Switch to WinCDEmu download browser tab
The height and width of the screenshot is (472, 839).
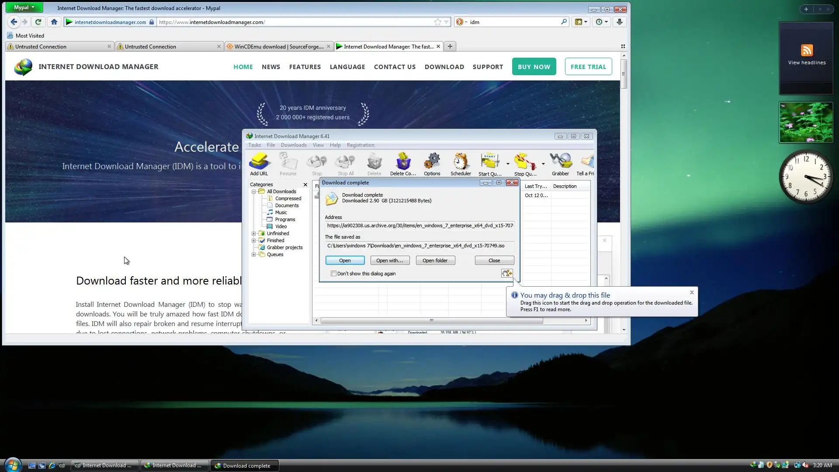click(279, 46)
